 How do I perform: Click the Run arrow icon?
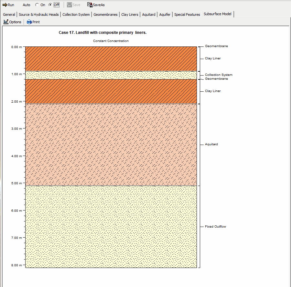point(5,5)
